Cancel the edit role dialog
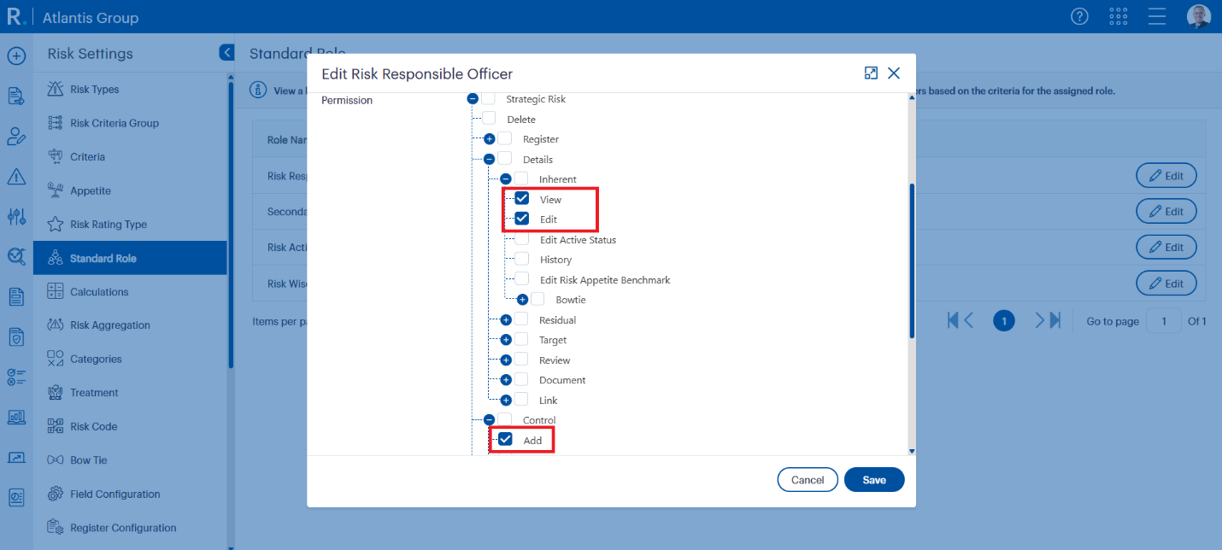 pos(808,480)
